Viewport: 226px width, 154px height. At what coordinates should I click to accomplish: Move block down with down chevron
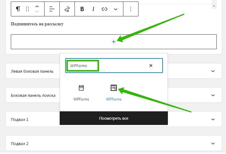tap(37, 11)
